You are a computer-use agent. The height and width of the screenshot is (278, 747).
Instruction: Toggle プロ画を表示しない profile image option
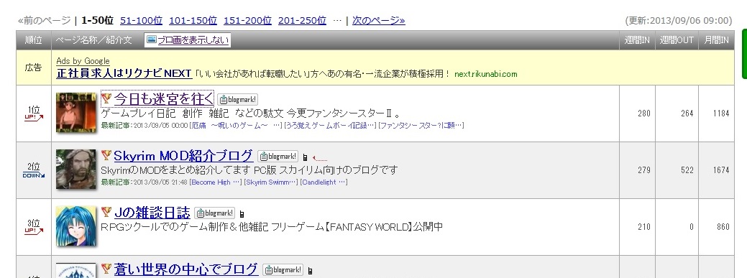click(188, 40)
